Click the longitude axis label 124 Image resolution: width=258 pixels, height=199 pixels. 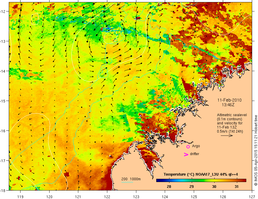tap(165, 197)
